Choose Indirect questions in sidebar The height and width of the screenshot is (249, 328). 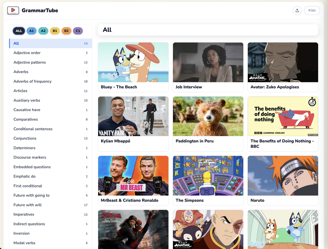(51, 224)
